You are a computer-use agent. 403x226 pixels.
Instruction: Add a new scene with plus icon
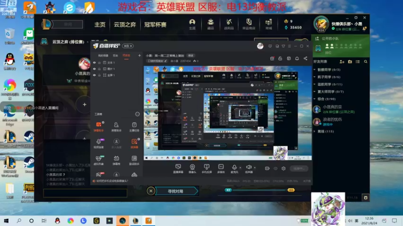pyautogui.click(x=140, y=55)
